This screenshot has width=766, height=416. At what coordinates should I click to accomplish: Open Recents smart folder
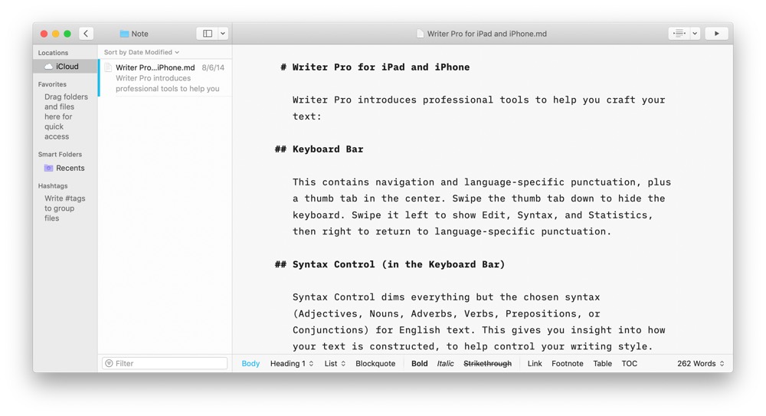coord(65,168)
